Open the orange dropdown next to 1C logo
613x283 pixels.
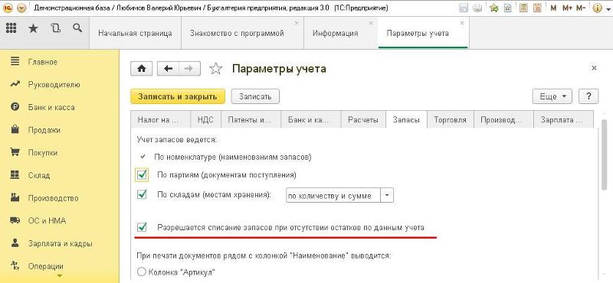tap(22, 8)
